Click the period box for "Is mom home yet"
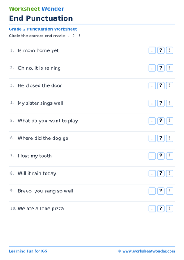 tap(152, 50)
